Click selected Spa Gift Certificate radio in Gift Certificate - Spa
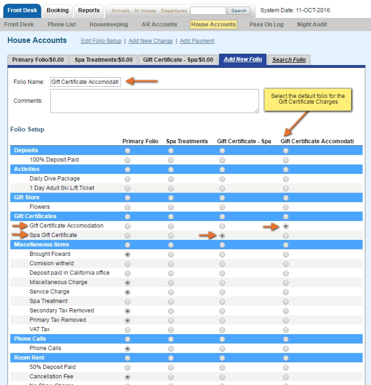The width and height of the screenshot is (371, 385). [x=222, y=236]
